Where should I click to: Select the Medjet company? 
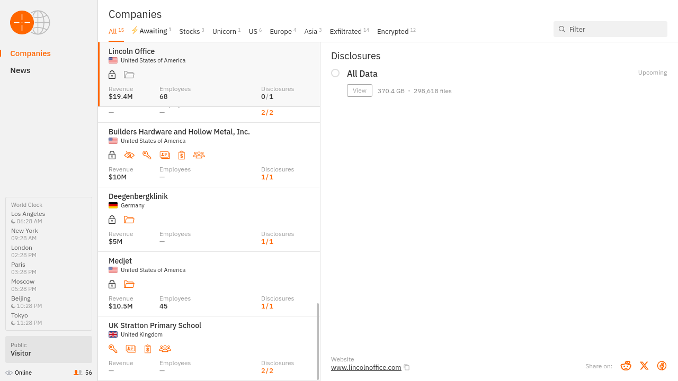[209, 284]
